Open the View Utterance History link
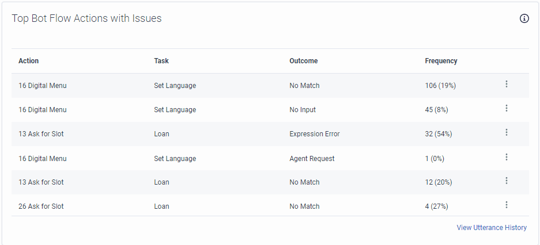The image size is (540, 245). click(492, 228)
